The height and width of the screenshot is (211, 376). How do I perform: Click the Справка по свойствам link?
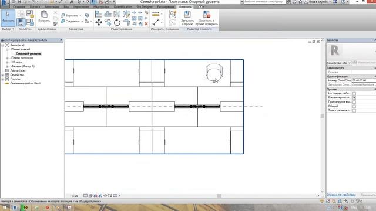[x=341, y=195]
